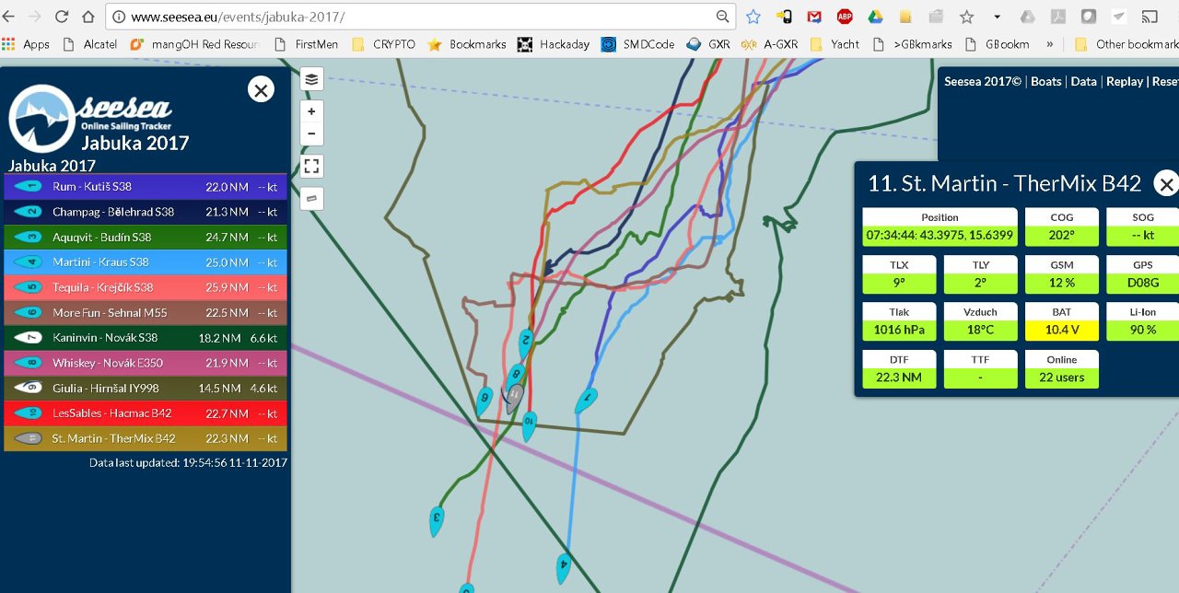The width and height of the screenshot is (1179, 593).
Task: Expand the hidden bookmarks overflow chevron
Action: click(1049, 44)
